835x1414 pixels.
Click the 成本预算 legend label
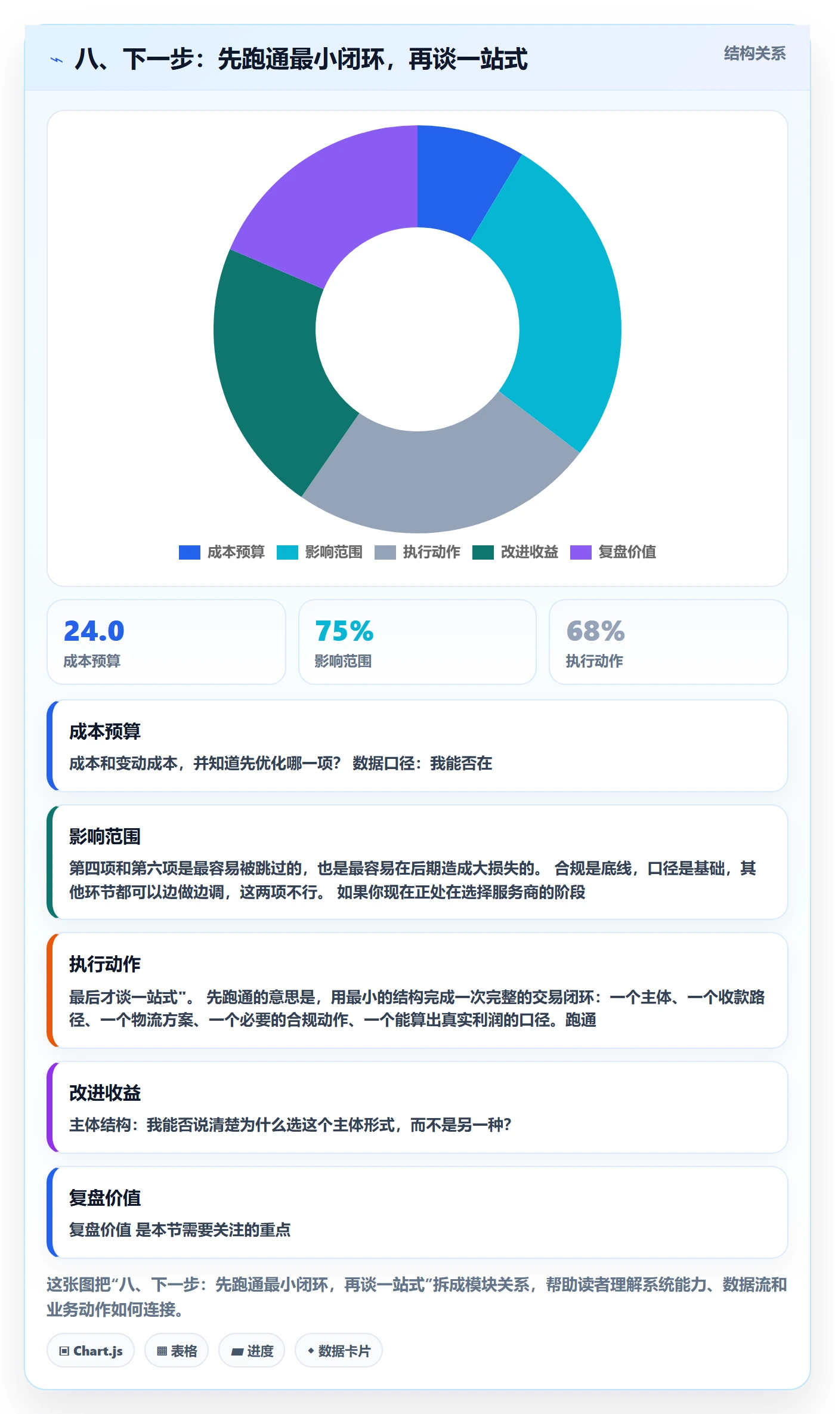(236, 552)
